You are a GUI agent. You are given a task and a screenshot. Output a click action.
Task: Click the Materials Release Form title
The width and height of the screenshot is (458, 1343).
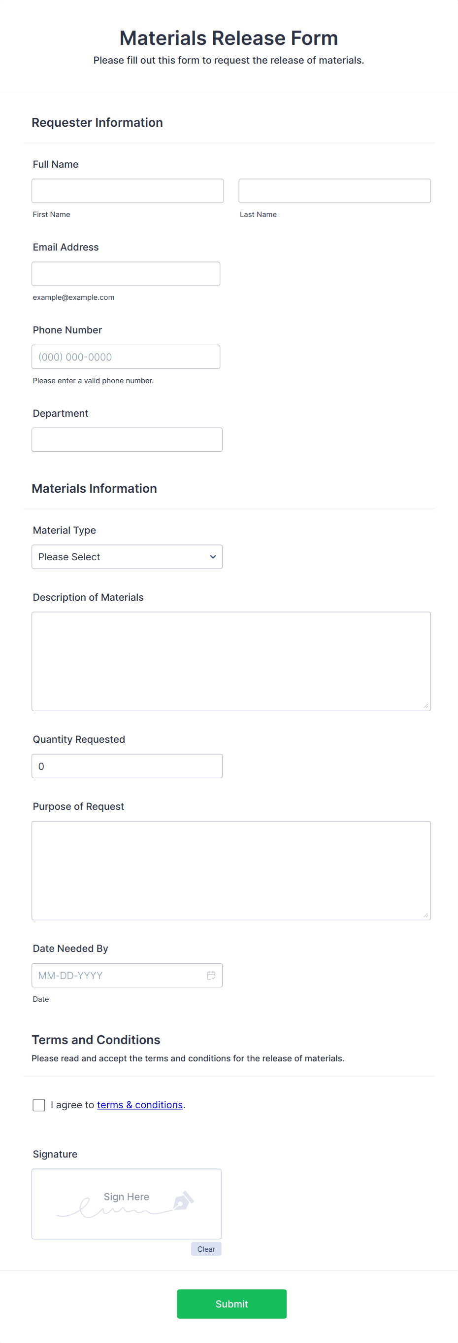tap(229, 37)
